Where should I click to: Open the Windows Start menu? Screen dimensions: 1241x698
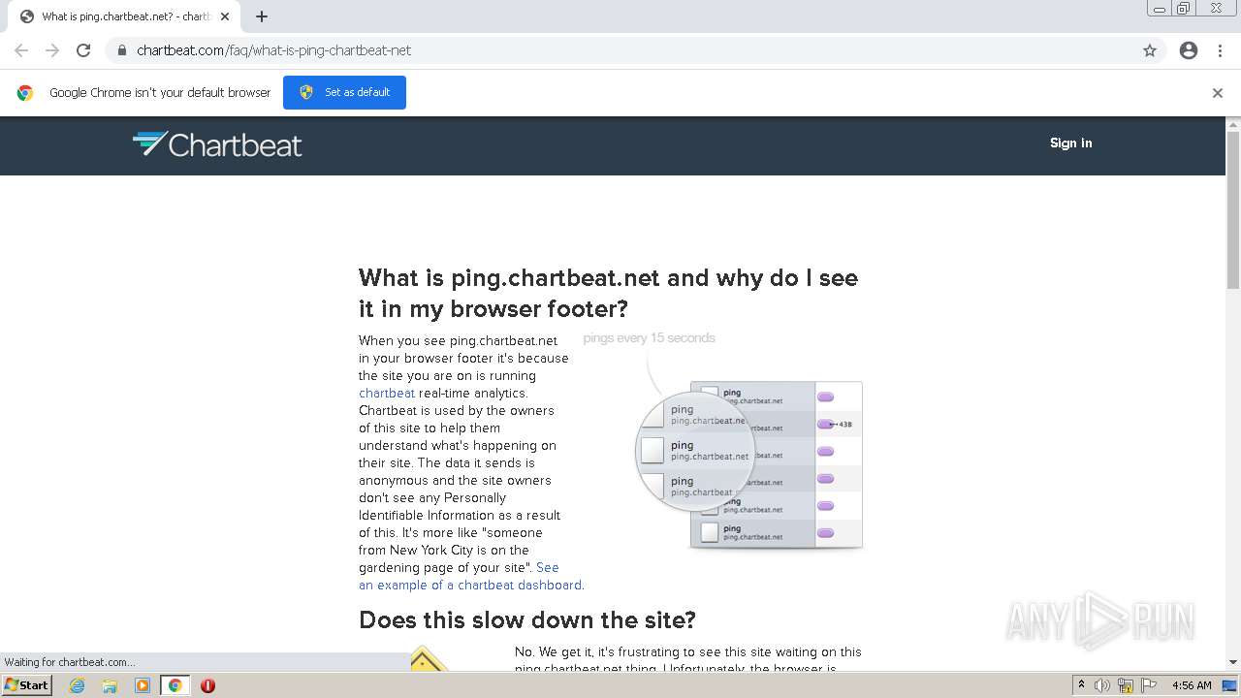[26, 684]
